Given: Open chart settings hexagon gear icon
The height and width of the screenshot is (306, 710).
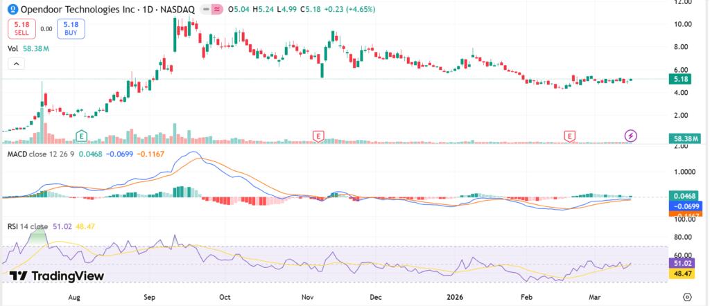Looking at the screenshot, I should click(x=686, y=296).
